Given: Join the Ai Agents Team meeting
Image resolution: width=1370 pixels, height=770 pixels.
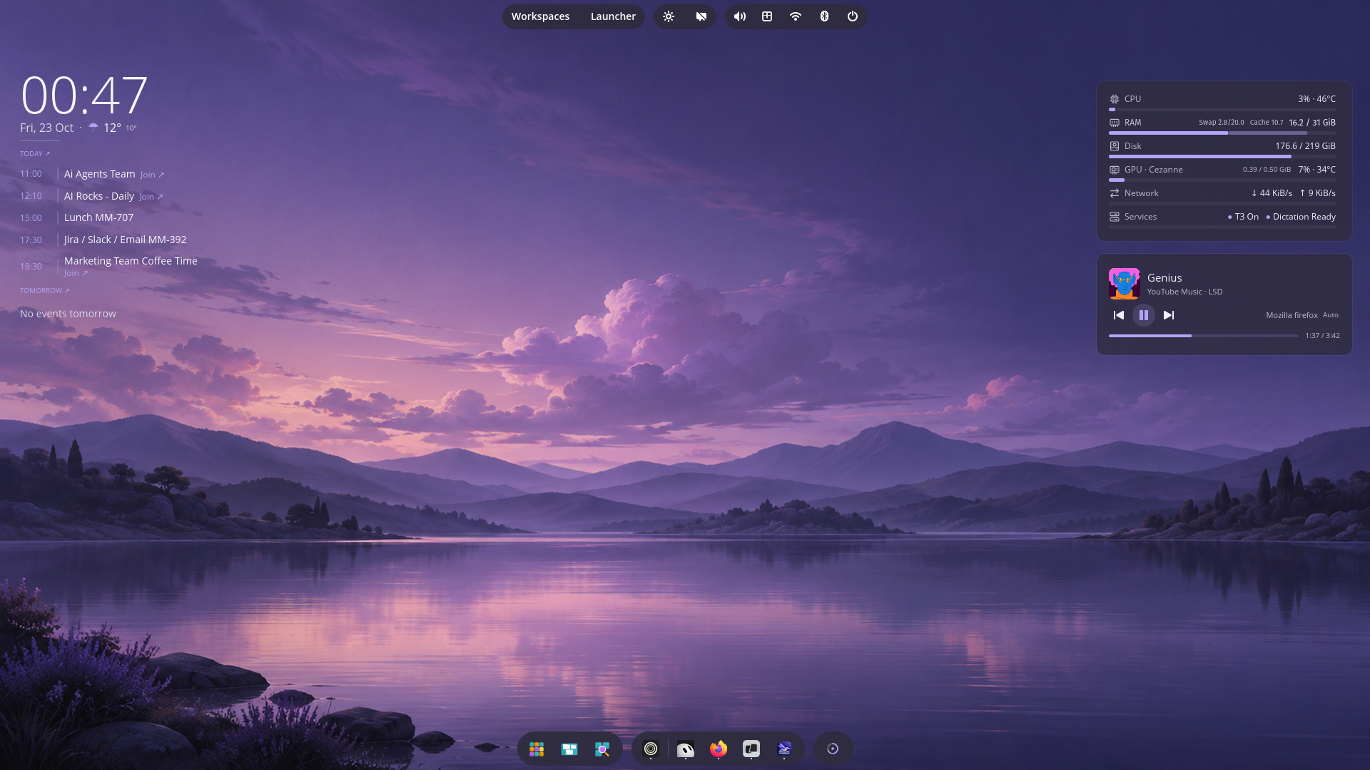Looking at the screenshot, I should point(152,175).
